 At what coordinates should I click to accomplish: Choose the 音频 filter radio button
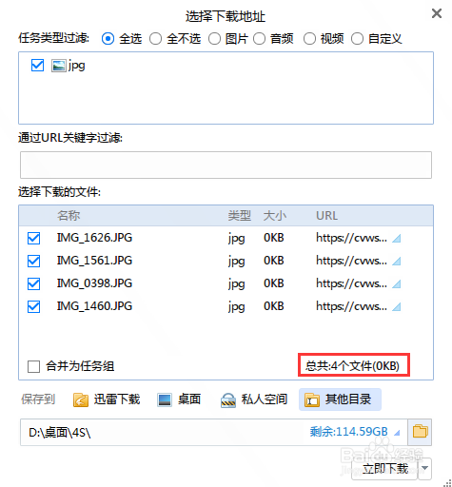[259, 39]
